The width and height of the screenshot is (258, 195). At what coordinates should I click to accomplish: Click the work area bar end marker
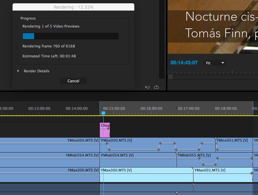[x=253, y=108]
